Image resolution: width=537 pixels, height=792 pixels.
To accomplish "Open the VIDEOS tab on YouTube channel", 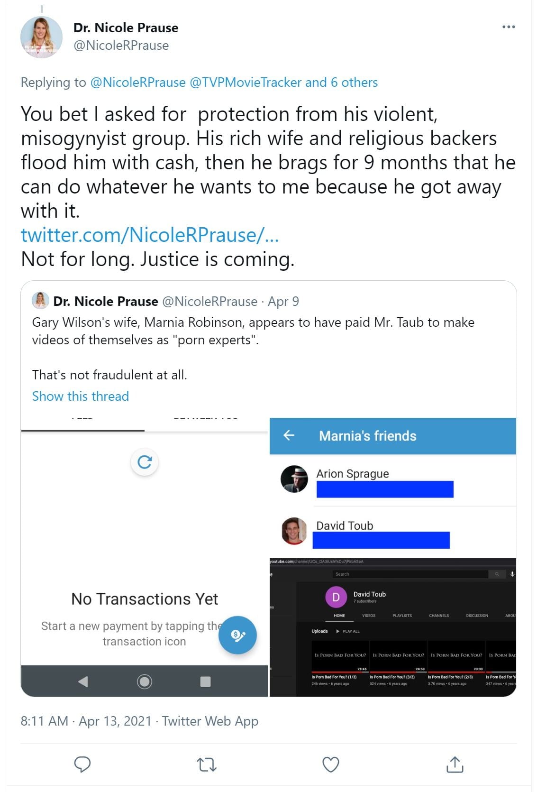I will point(369,616).
